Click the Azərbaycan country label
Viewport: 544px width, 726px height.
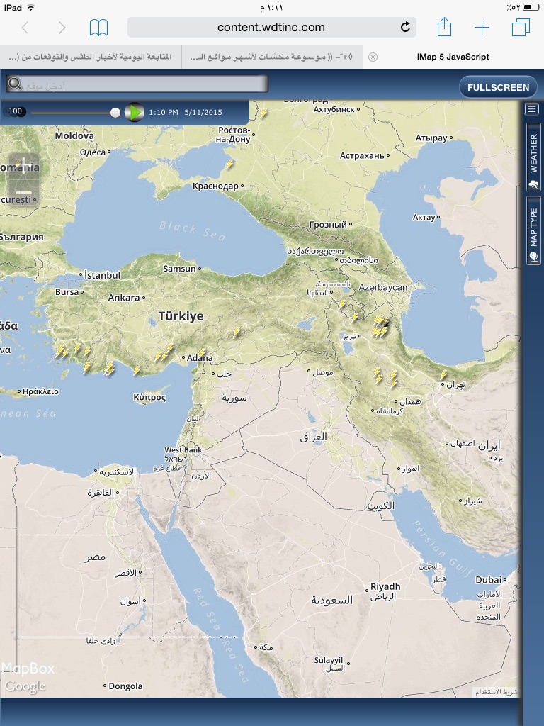[x=383, y=288]
